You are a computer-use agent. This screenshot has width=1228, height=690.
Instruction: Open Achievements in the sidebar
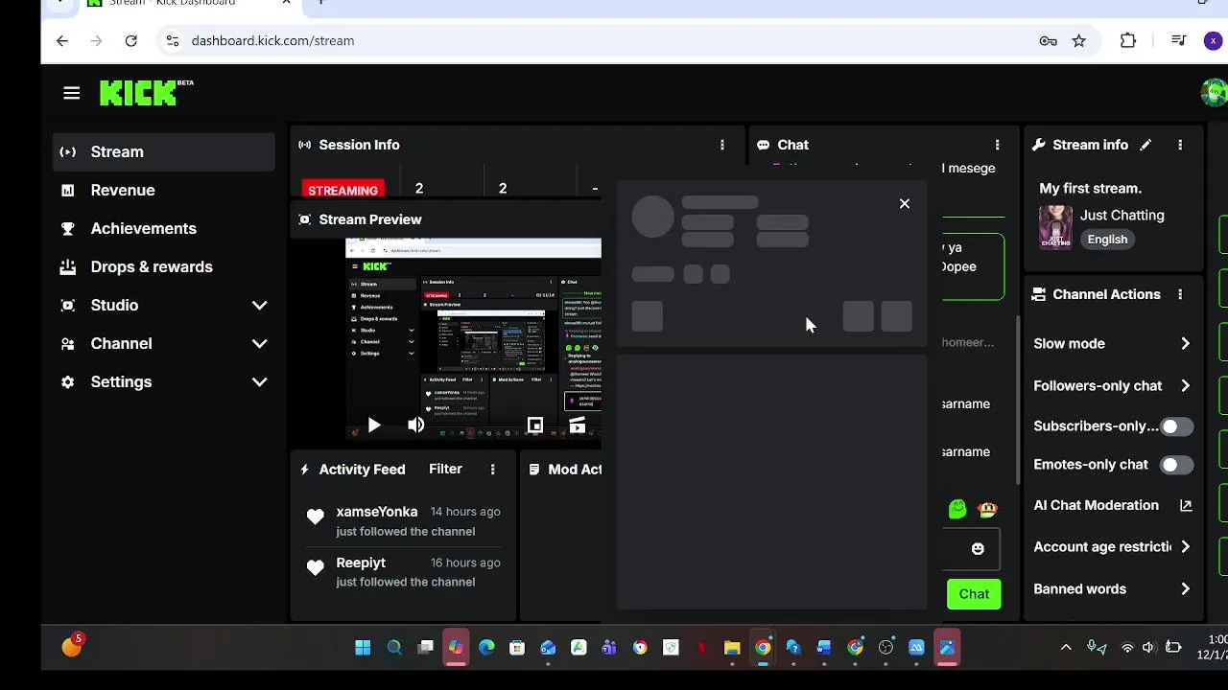pyautogui.click(x=164, y=228)
